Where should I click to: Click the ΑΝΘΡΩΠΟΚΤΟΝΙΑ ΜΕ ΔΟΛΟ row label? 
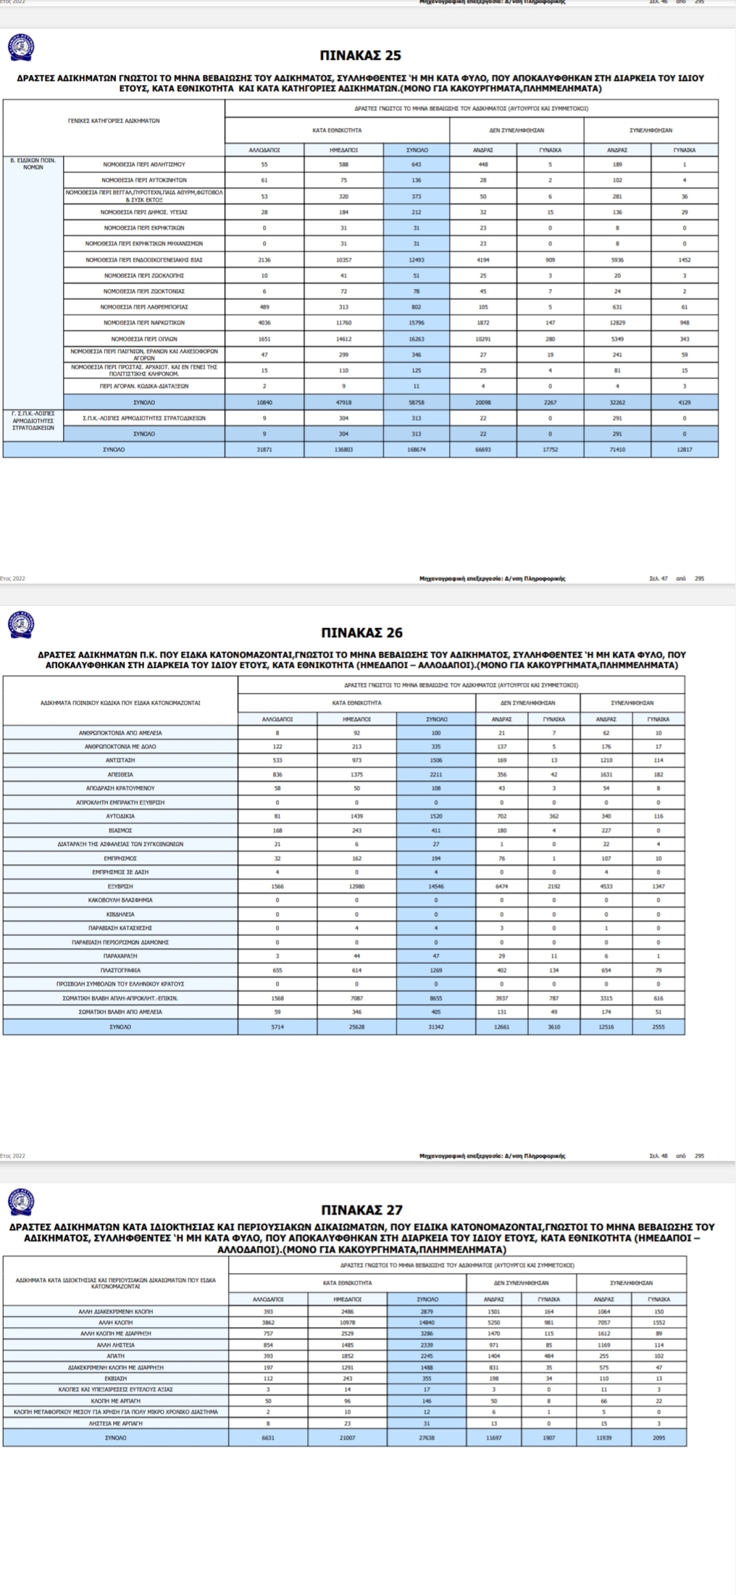[120, 746]
